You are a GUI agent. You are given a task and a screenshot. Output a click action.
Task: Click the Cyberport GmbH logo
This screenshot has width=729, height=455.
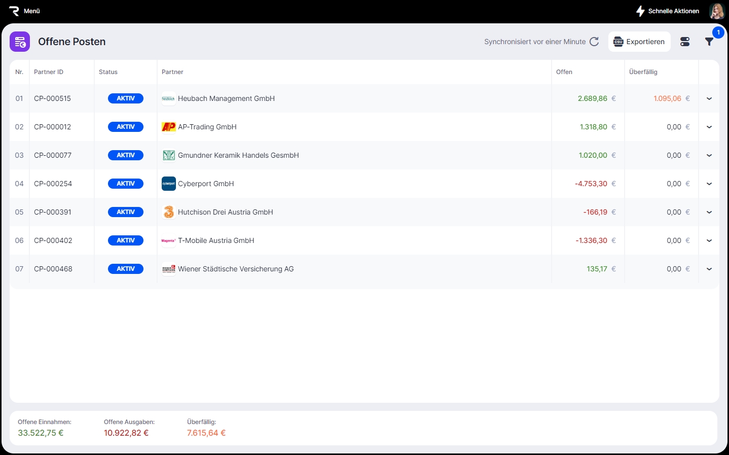click(168, 184)
